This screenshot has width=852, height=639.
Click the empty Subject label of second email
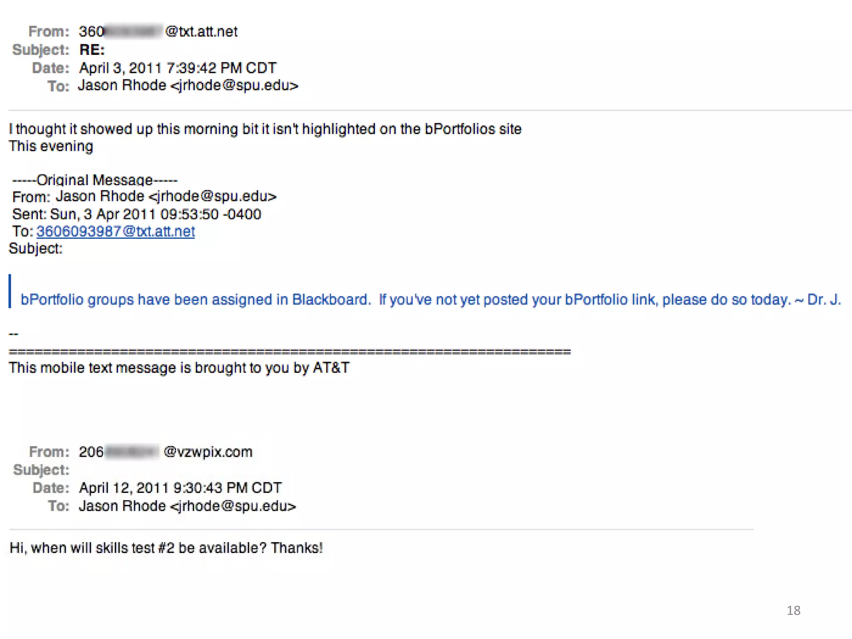point(41,470)
